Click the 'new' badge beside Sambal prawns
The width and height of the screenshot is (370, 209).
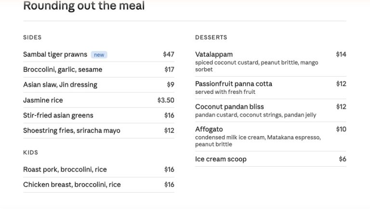pyautogui.click(x=99, y=55)
